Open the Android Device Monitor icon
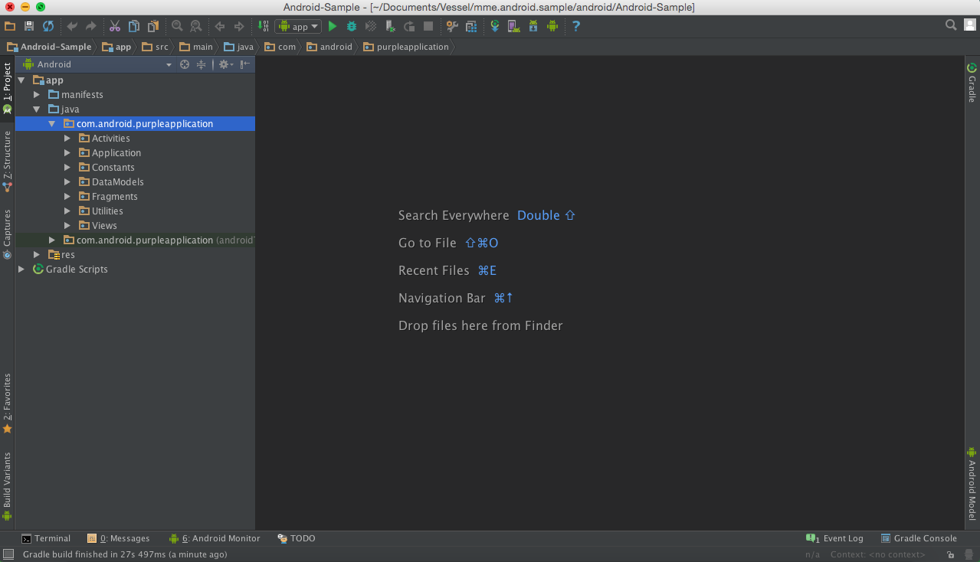This screenshot has width=980, height=562. point(552,26)
